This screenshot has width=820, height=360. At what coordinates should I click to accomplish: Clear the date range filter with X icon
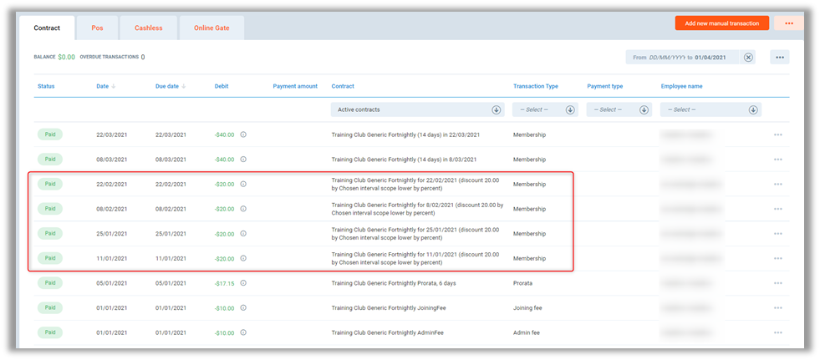coord(748,58)
